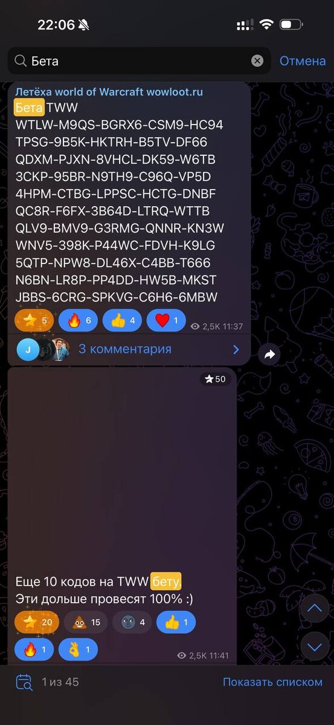Image resolution: width=334 pixels, height=725 pixels.
Task: Tap the fire reaction with 1
Action: [x=34, y=649]
